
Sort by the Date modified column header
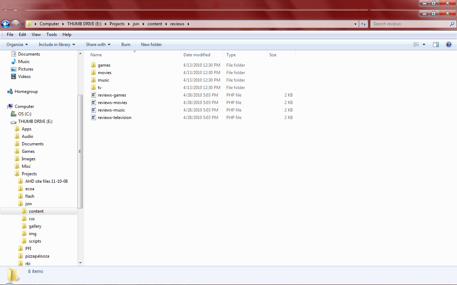coord(197,55)
